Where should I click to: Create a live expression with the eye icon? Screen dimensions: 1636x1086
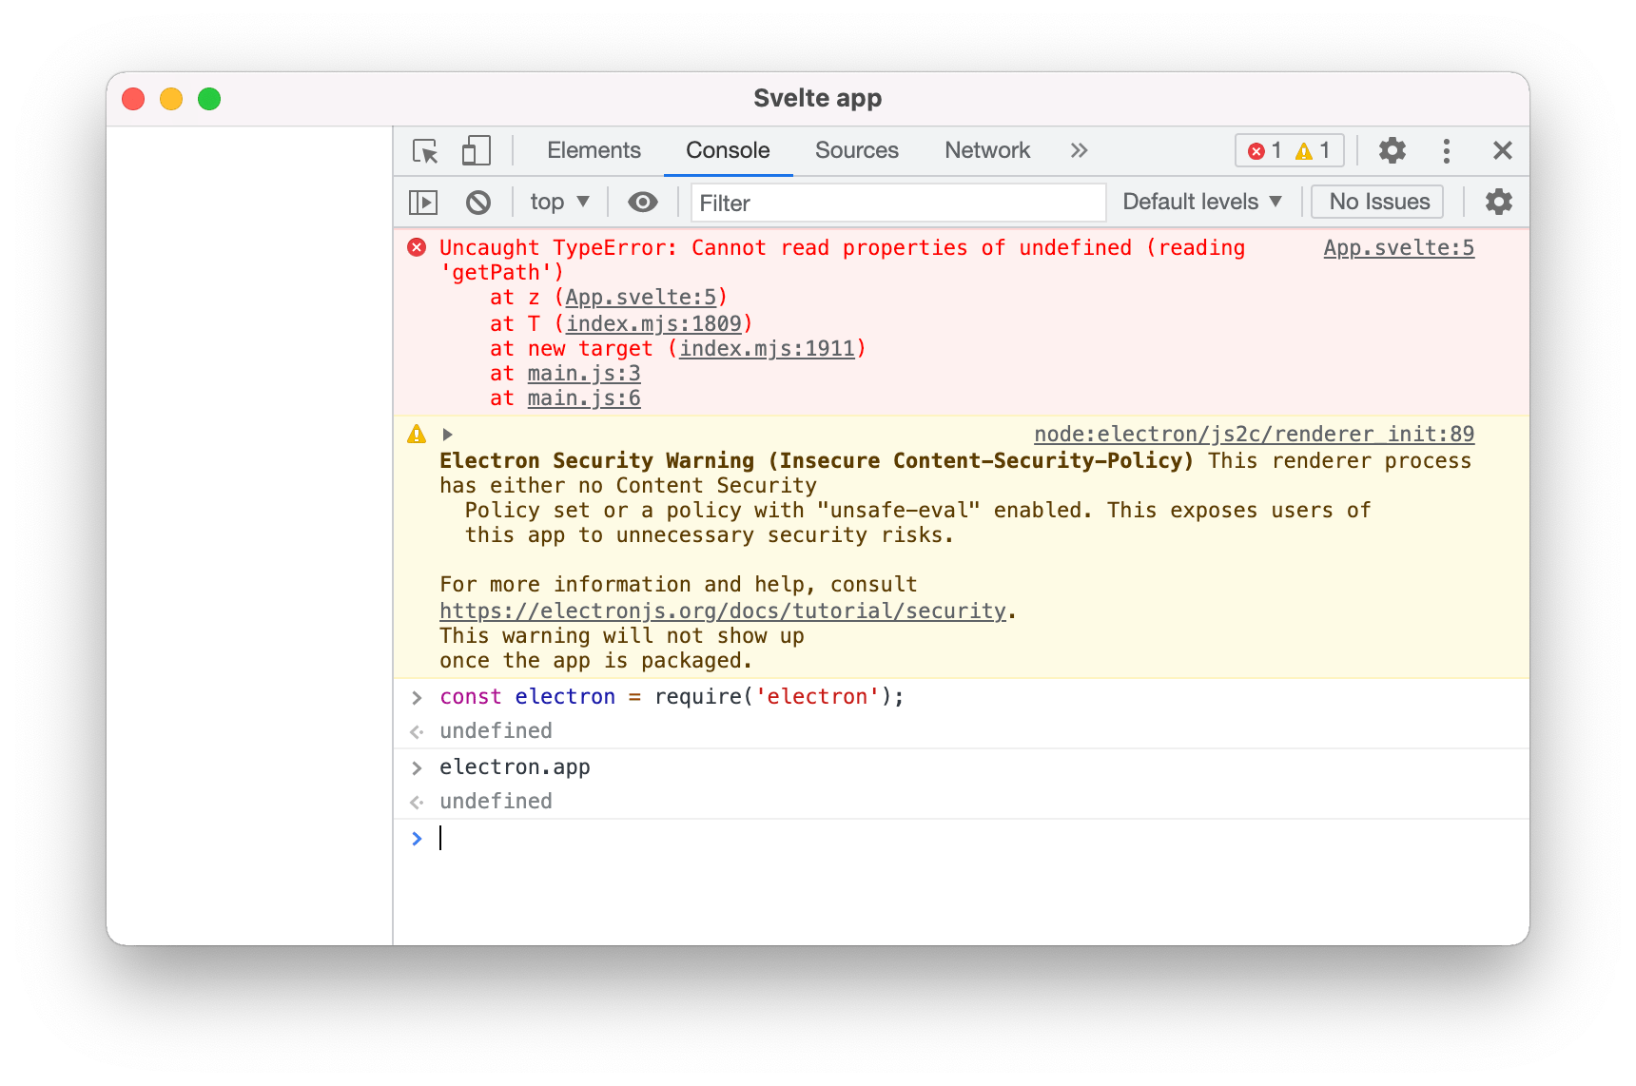(643, 202)
